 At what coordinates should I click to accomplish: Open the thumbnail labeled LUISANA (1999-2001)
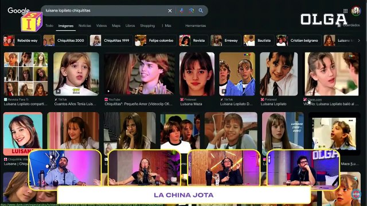283,132
